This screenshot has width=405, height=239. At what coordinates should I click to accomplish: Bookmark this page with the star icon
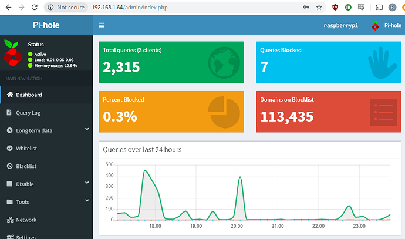point(319,8)
